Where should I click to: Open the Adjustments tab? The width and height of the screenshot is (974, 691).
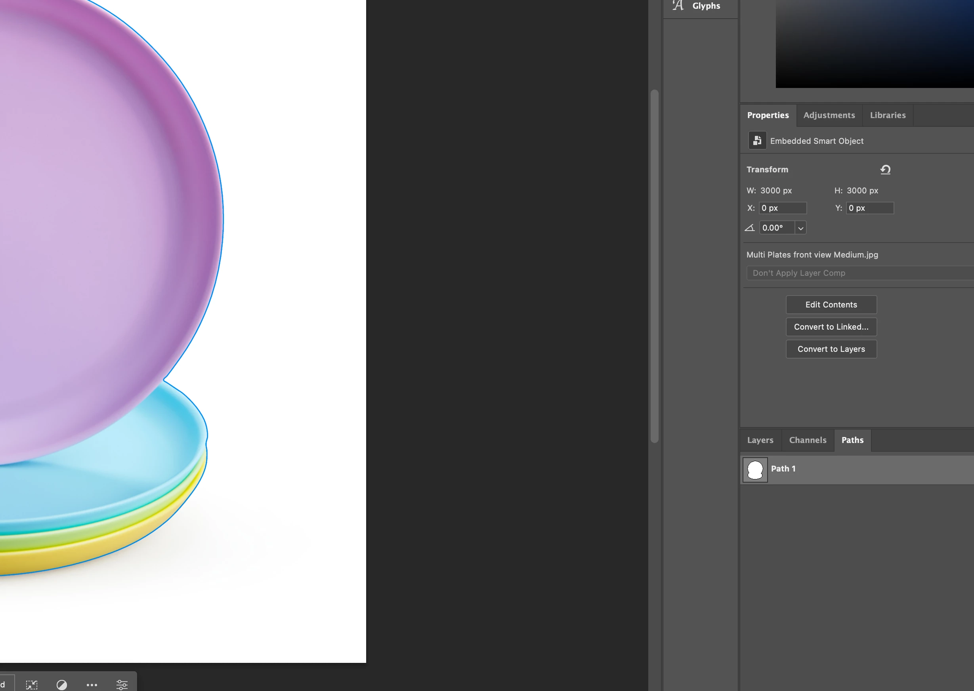pyautogui.click(x=829, y=115)
